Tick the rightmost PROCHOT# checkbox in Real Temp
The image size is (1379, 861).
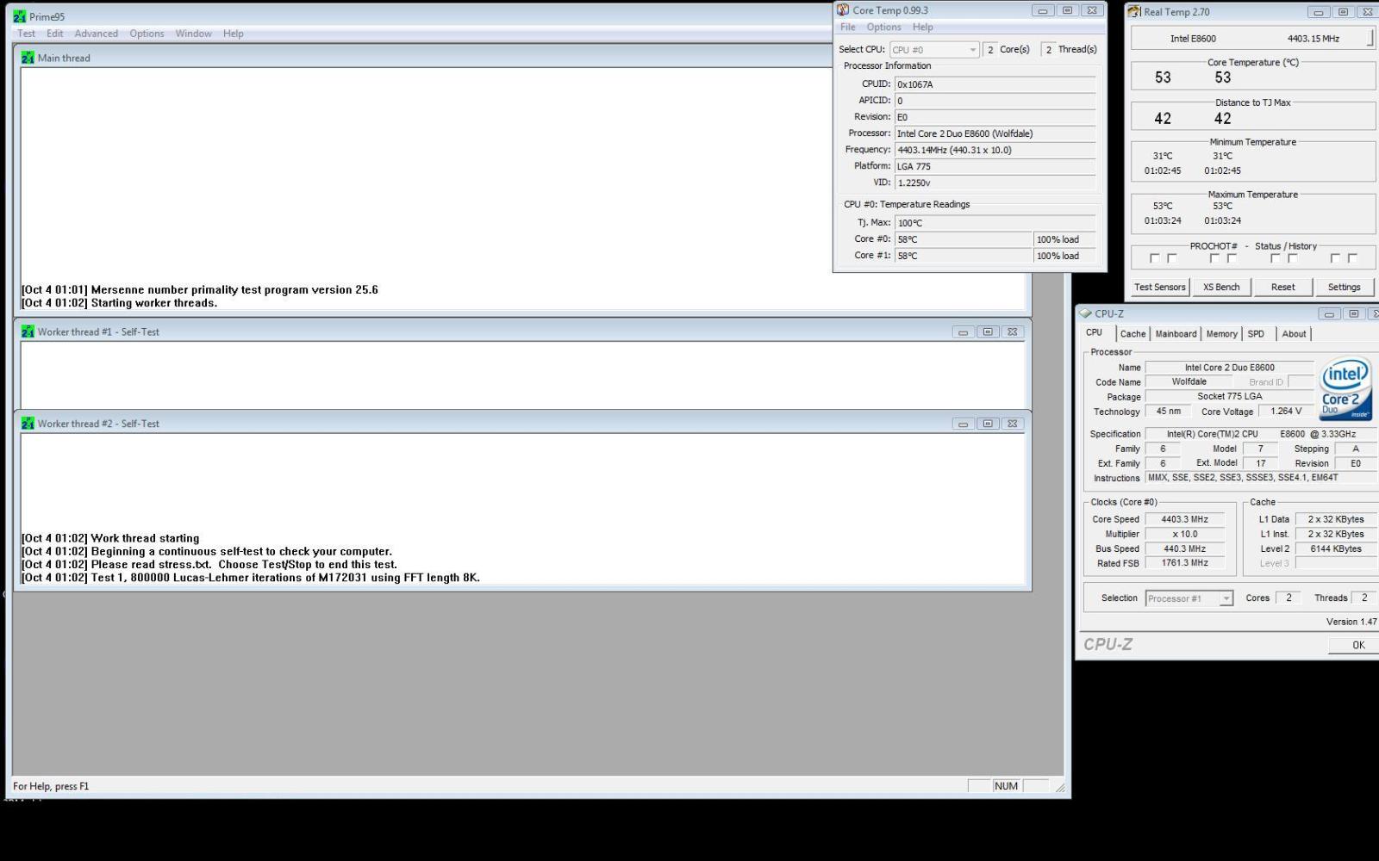pyautogui.click(x=1352, y=258)
